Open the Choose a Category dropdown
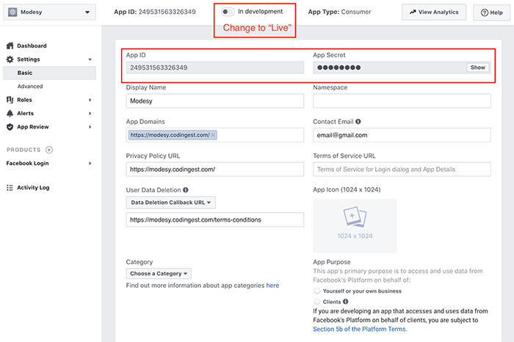 pyautogui.click(x=159, y=274)
